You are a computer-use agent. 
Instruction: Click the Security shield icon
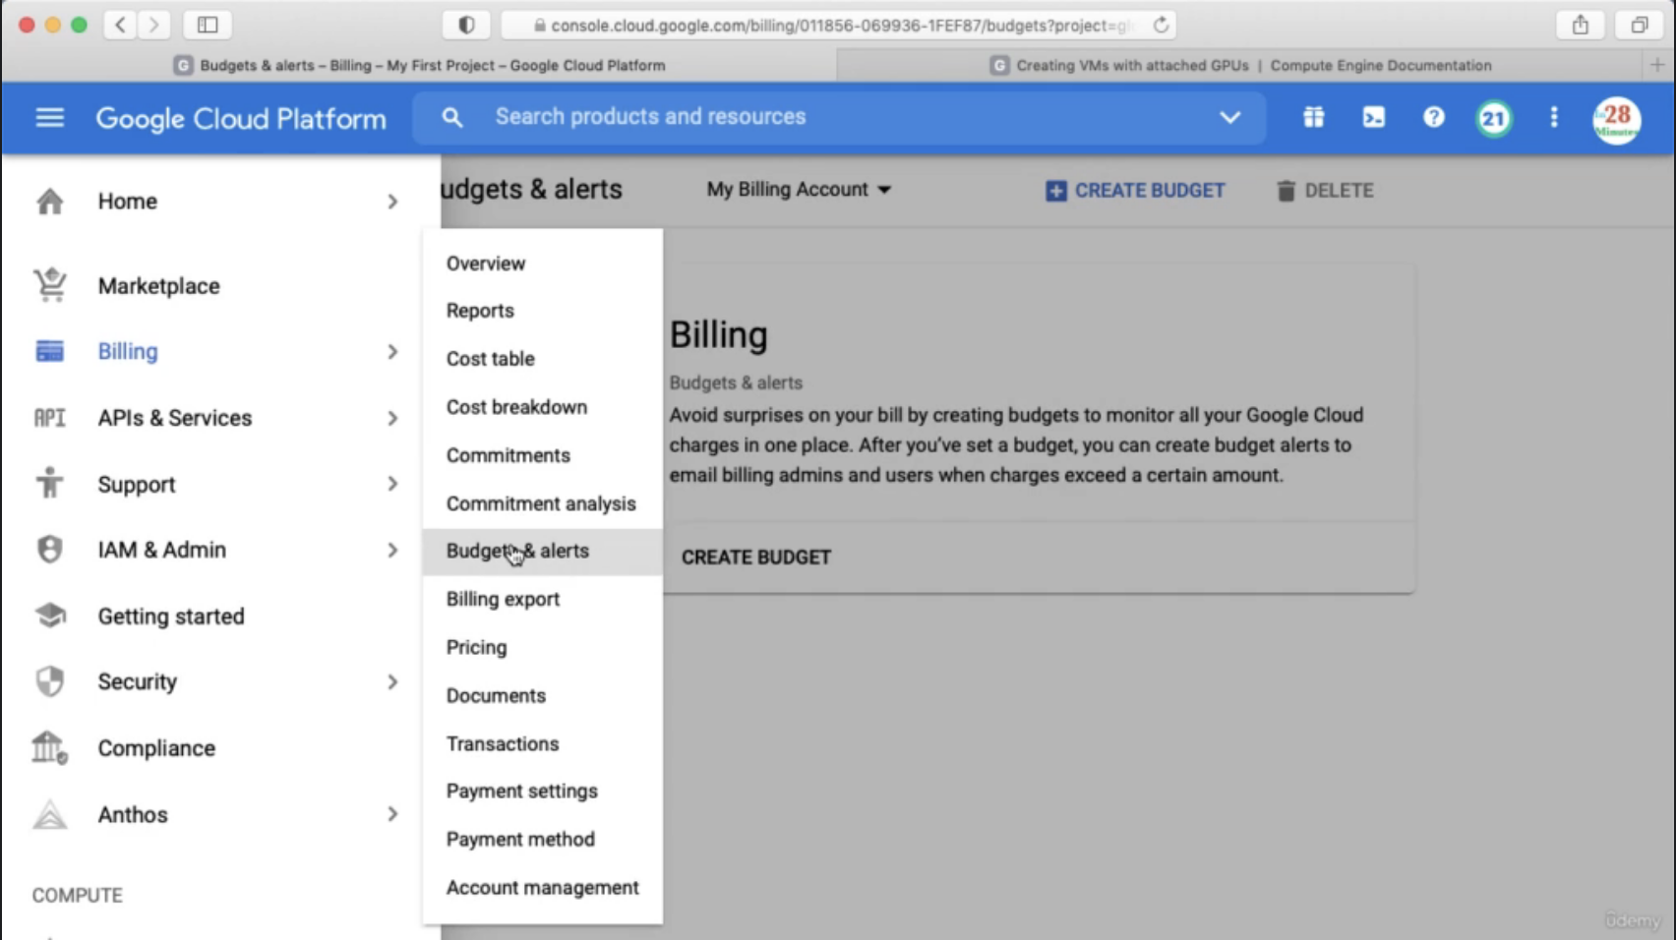click(49, 681)
